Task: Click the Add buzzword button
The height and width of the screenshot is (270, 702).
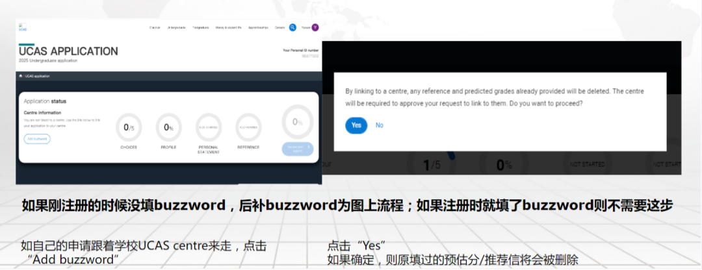Action: click(37, 139)
